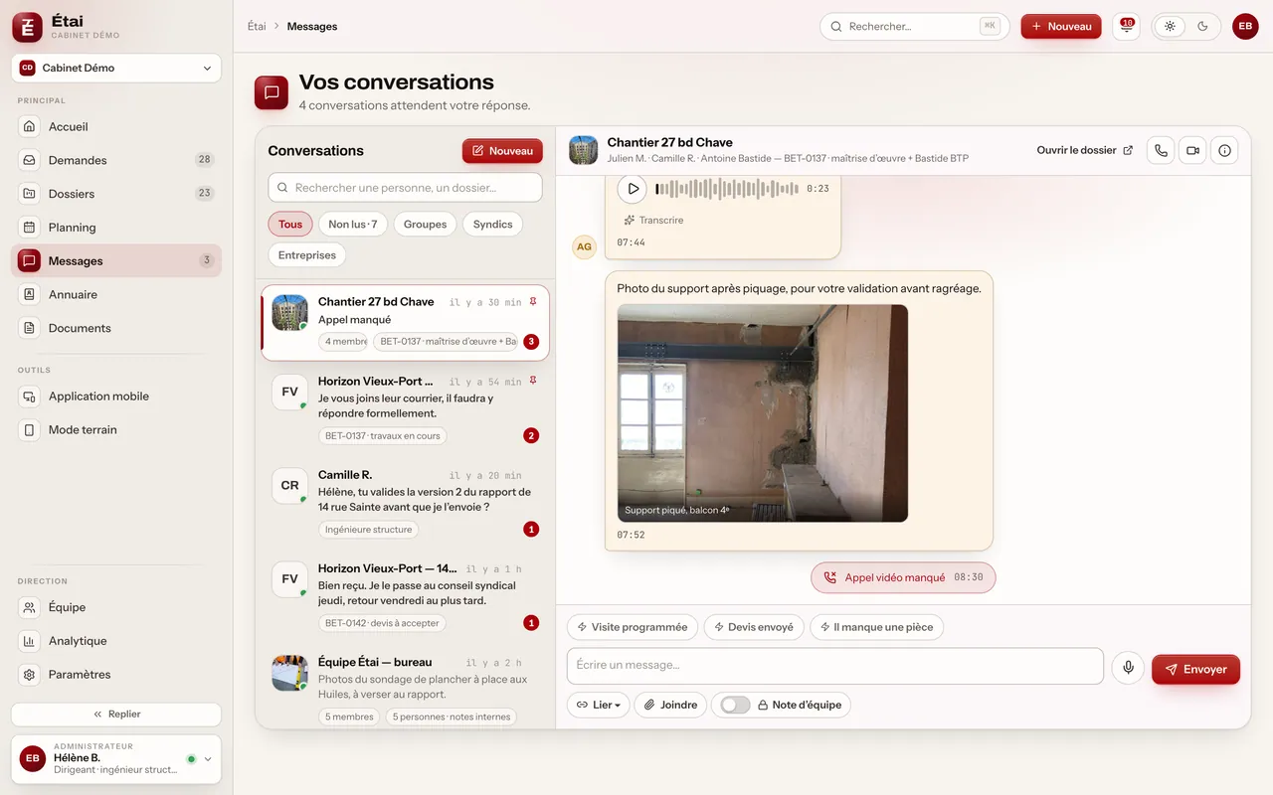1273x795 pixels.
Task: Click the EB avatar in top bar
Action: (x=1245, y=27)
